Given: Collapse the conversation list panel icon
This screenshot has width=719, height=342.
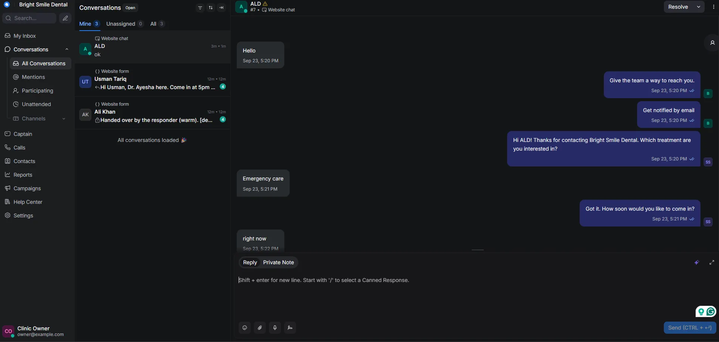Looking at the screenshot, I should click(221, 8).
